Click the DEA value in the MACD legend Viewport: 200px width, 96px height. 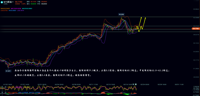[23, 93]
